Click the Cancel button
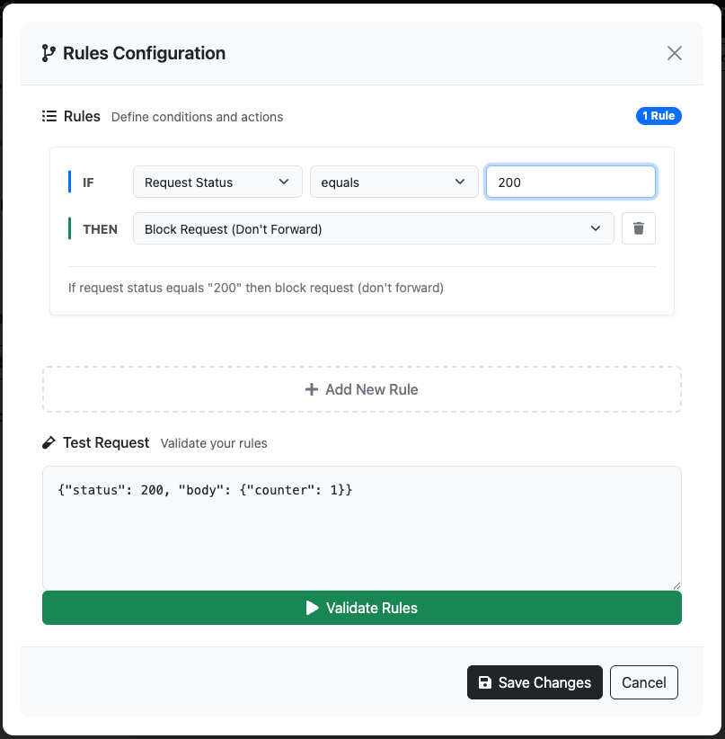725x739 pixels. click(644, 682)
